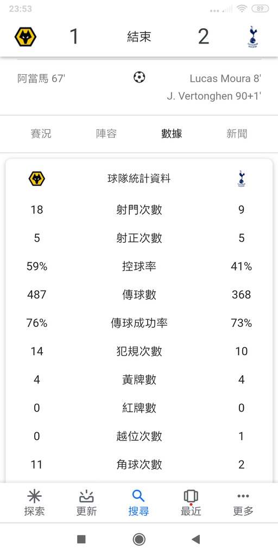278x556 pixels.
Task: Switch to the 賽況 tab
Action: click(41, 134)
